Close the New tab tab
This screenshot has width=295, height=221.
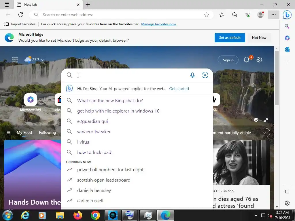coord(78,5)
